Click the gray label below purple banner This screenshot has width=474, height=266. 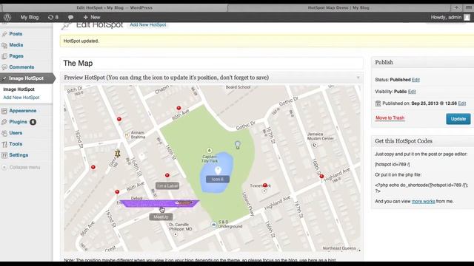click(x=161, y=216)
